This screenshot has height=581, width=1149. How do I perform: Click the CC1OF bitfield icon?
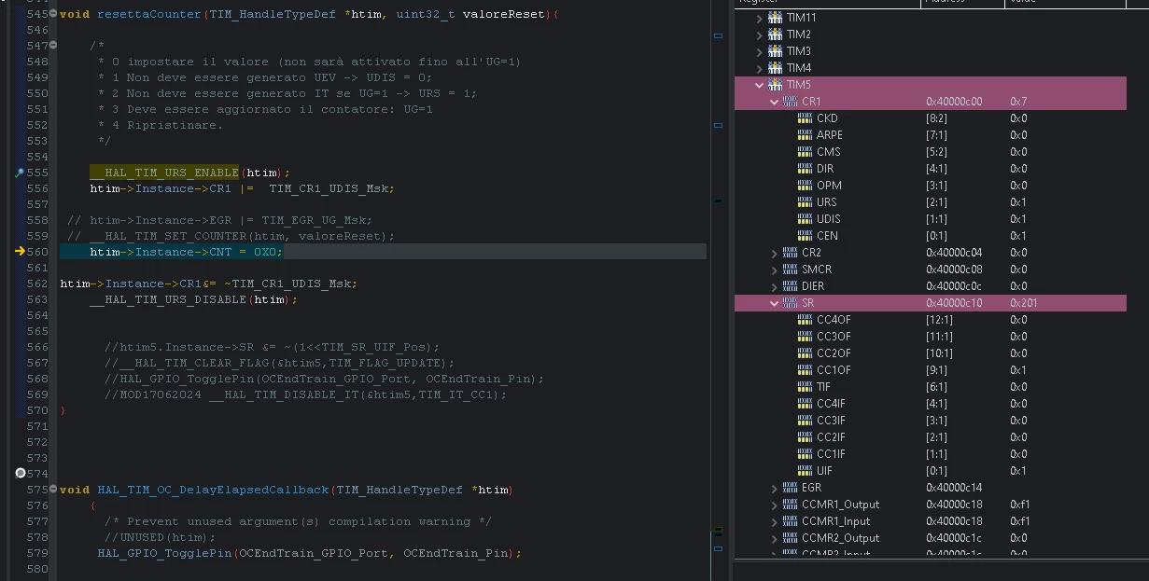805,370
